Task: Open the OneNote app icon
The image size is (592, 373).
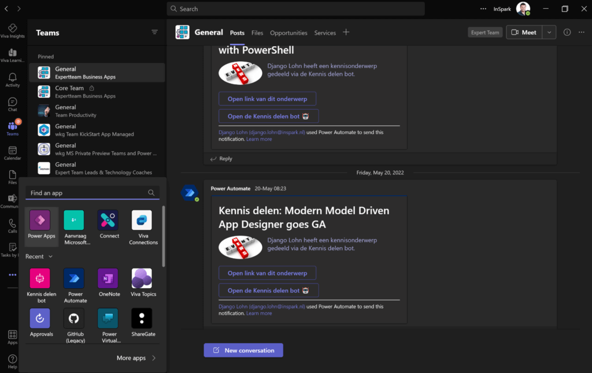Action: click(108, 278)
